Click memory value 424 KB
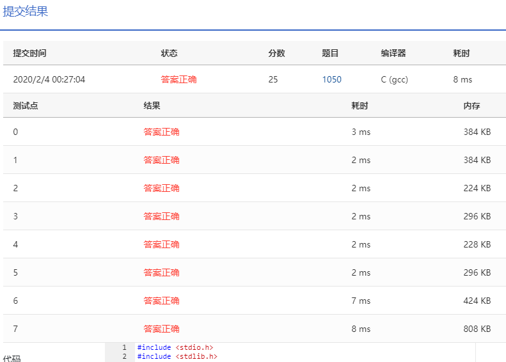This screenshot has width=506, height=362. 477,301
